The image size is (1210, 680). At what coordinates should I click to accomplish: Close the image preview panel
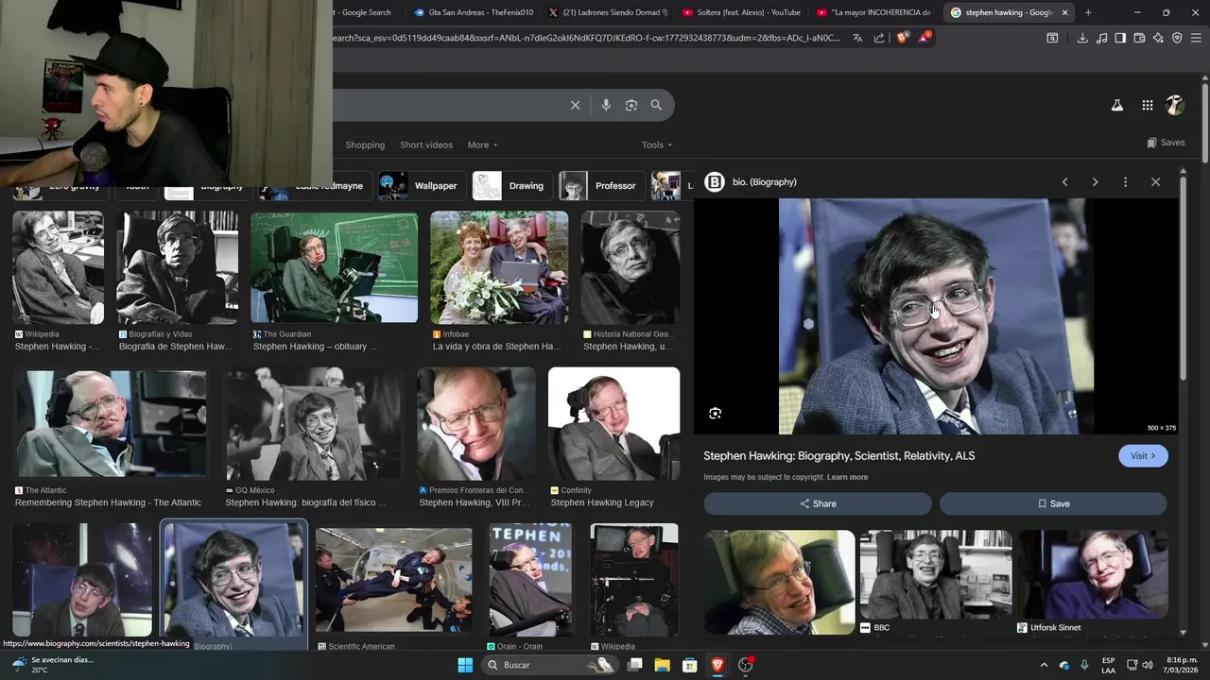point(1155,182)
